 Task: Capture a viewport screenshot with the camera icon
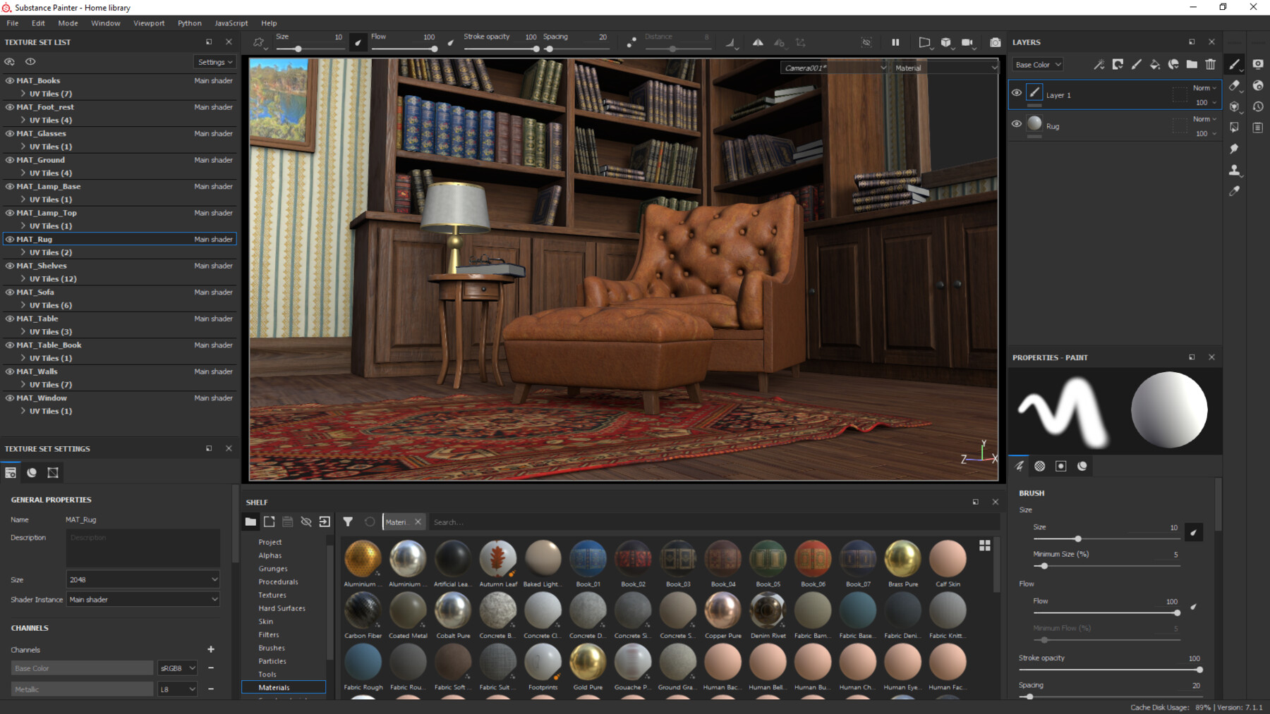coord(995,42)
